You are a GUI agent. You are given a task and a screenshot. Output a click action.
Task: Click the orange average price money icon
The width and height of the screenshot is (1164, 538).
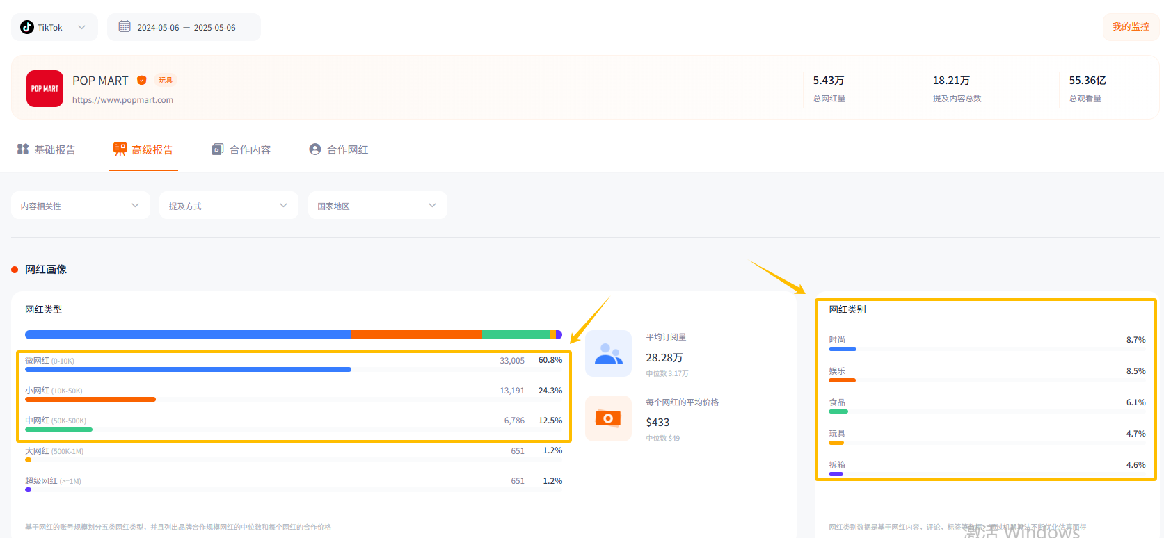click(608, 418)
